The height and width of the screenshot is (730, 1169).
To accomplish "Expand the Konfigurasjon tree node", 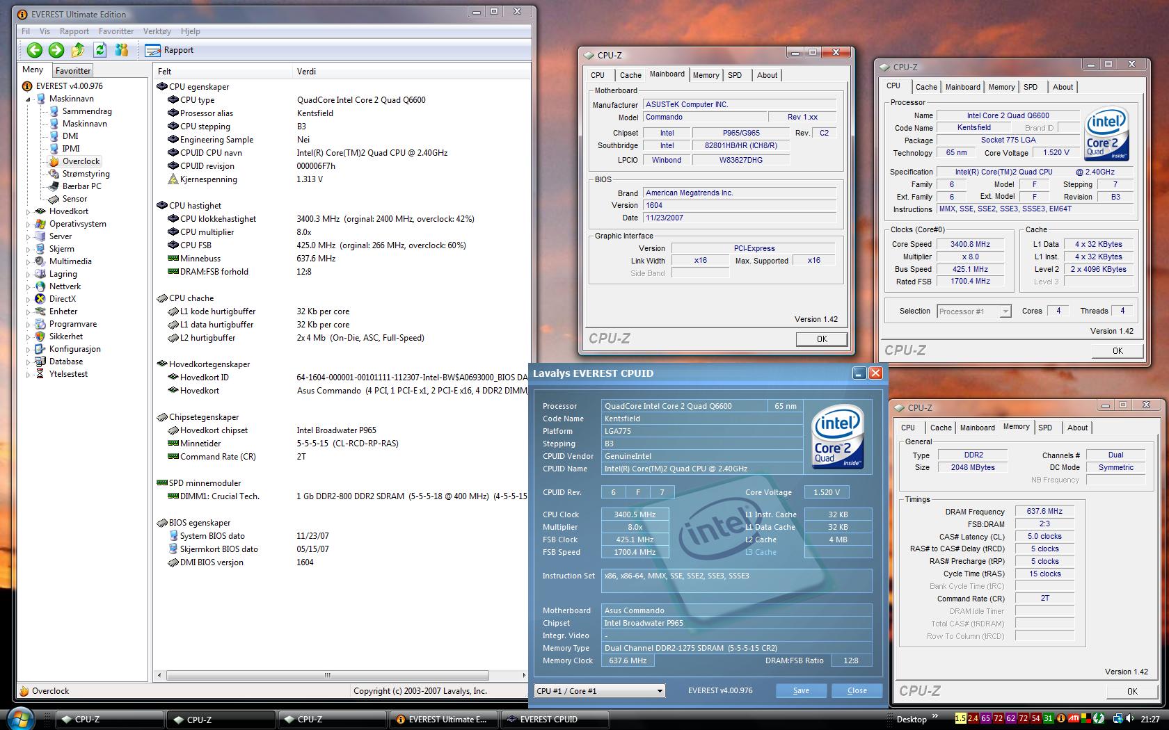I will coord(29,349).
